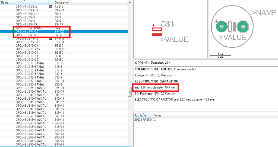Click the capacitor schematic symbol preview
The image size is (278, 147).
tap(157, 32)
